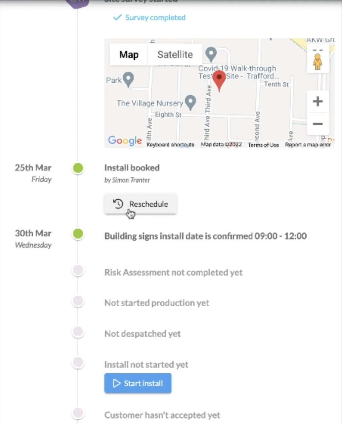
Task: Click the Start install button
Action: click(x=138, y=383)
